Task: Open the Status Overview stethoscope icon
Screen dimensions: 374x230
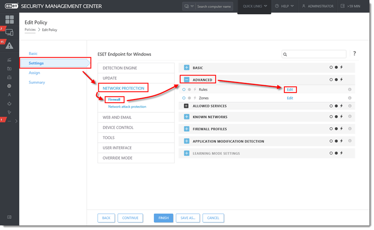Action: click(9, 112)
